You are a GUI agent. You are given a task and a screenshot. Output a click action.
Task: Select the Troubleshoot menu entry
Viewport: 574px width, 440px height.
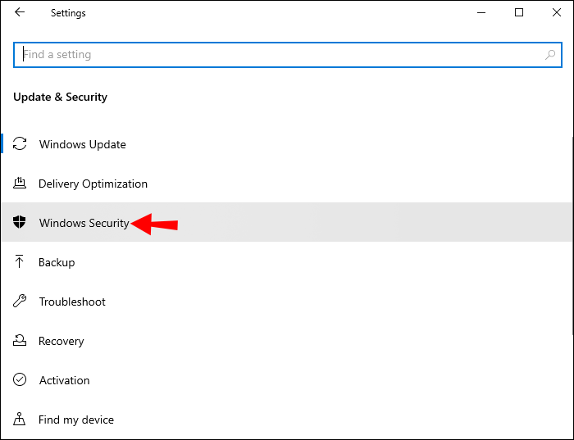pos(72,302)
